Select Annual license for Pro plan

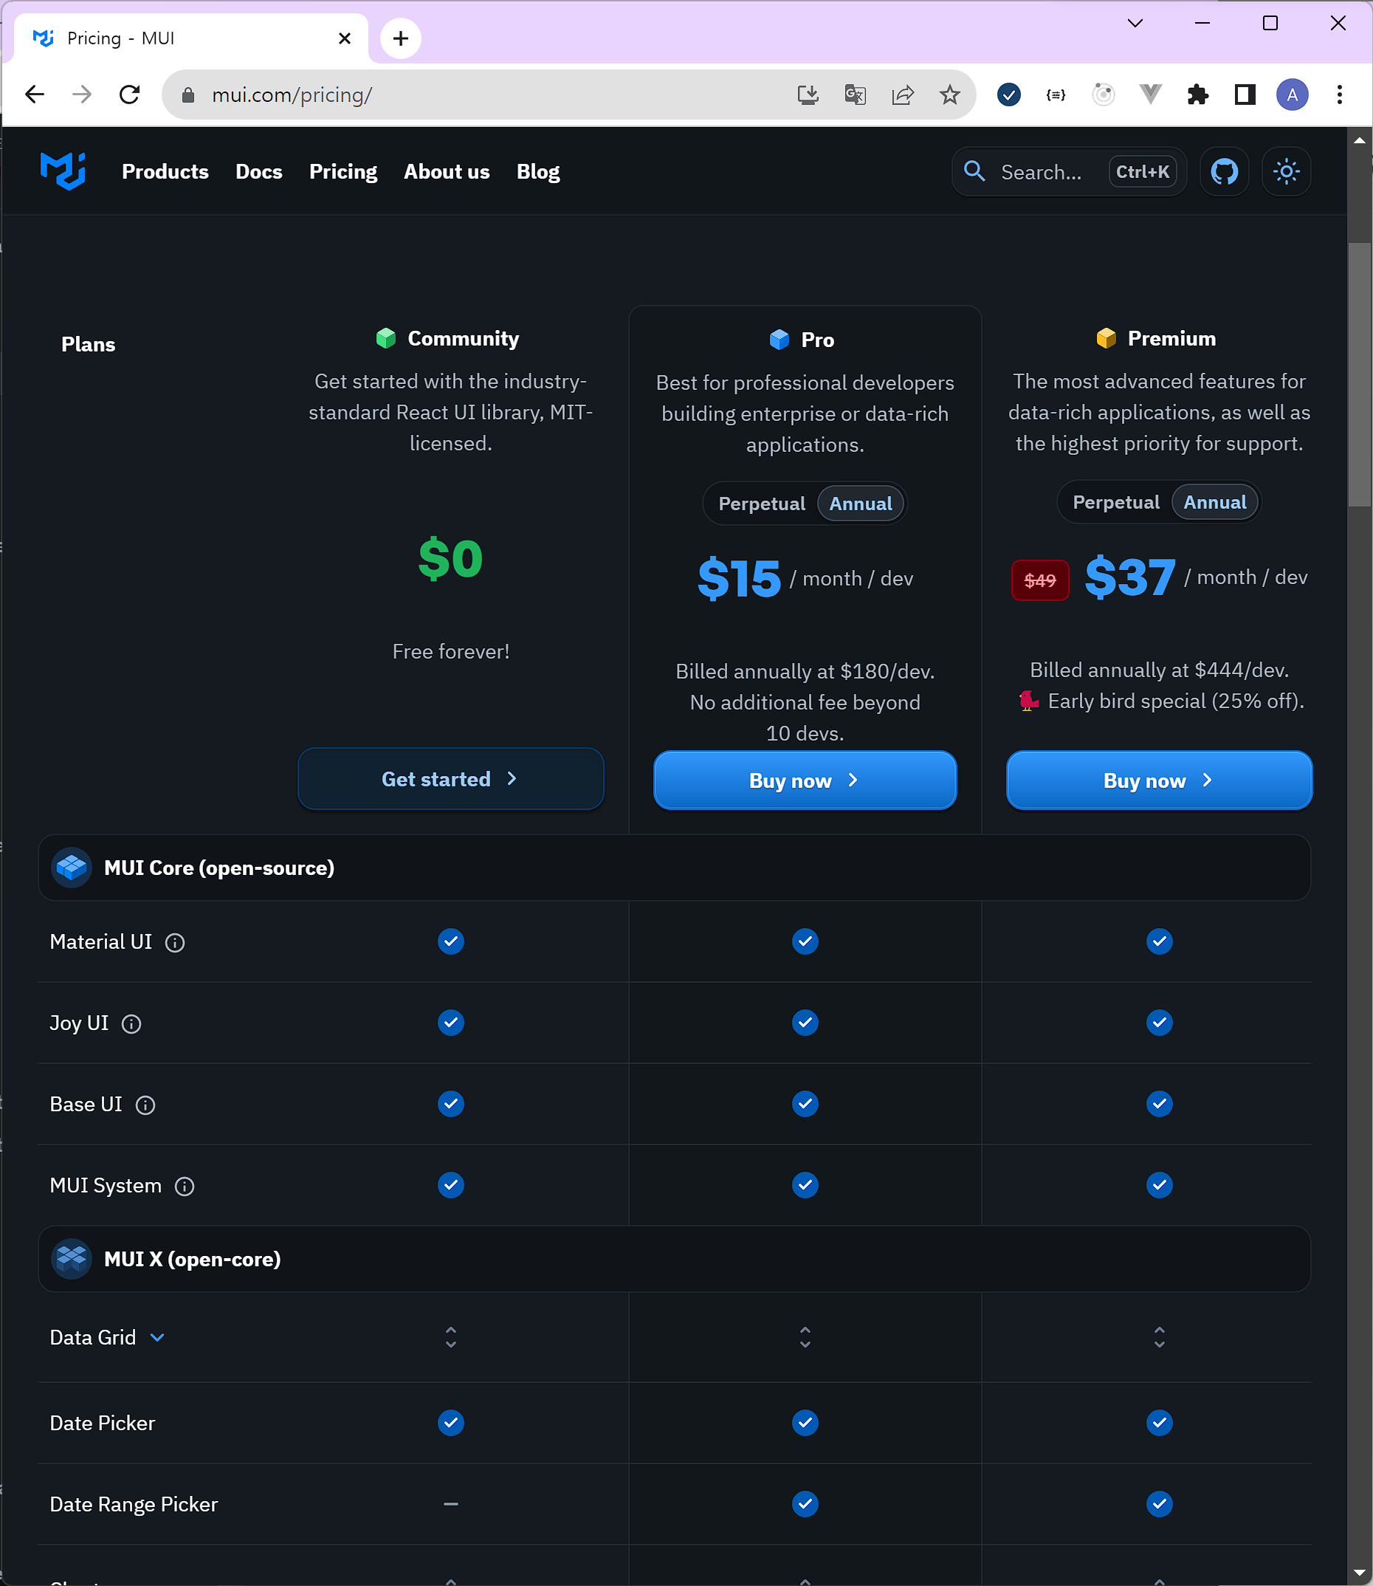(861, 504)
